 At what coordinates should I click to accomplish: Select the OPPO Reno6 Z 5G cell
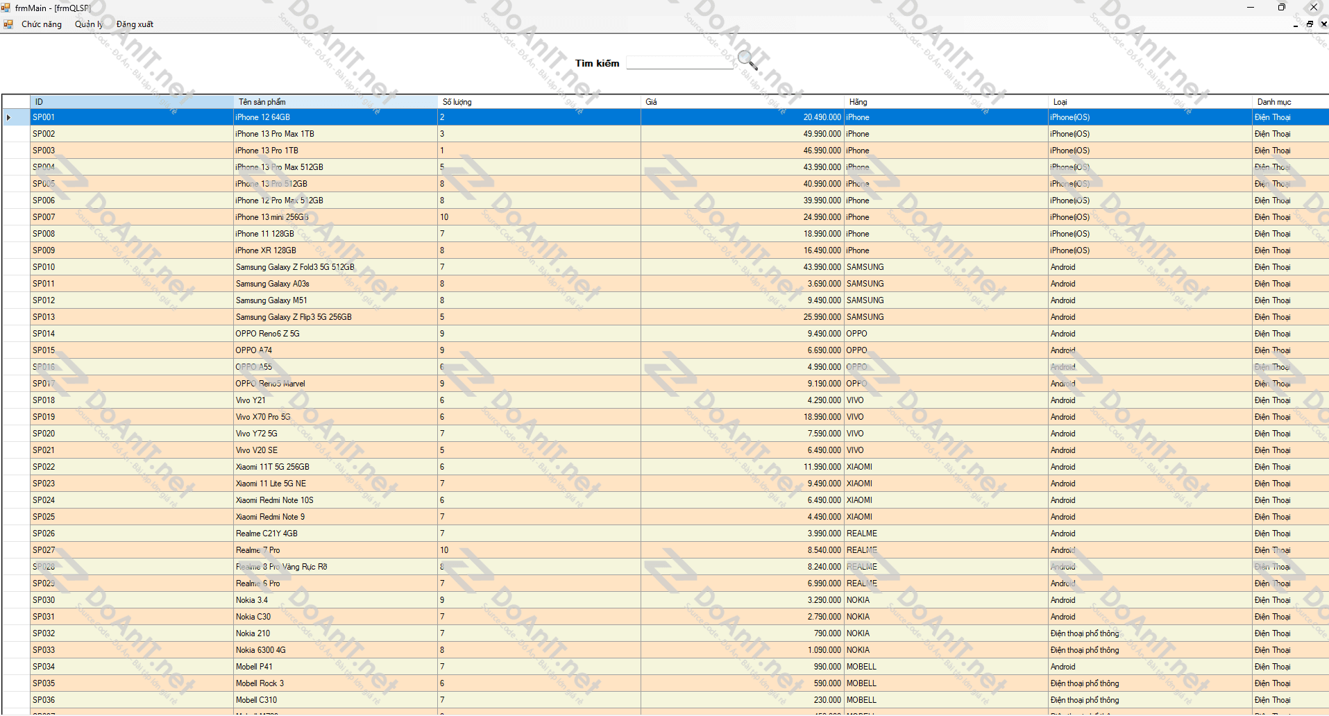(x=336, y=334)
